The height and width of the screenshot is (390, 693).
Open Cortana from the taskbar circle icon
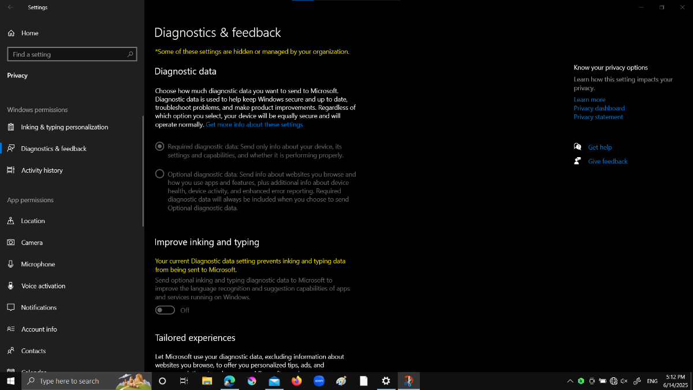click(162, 381)
